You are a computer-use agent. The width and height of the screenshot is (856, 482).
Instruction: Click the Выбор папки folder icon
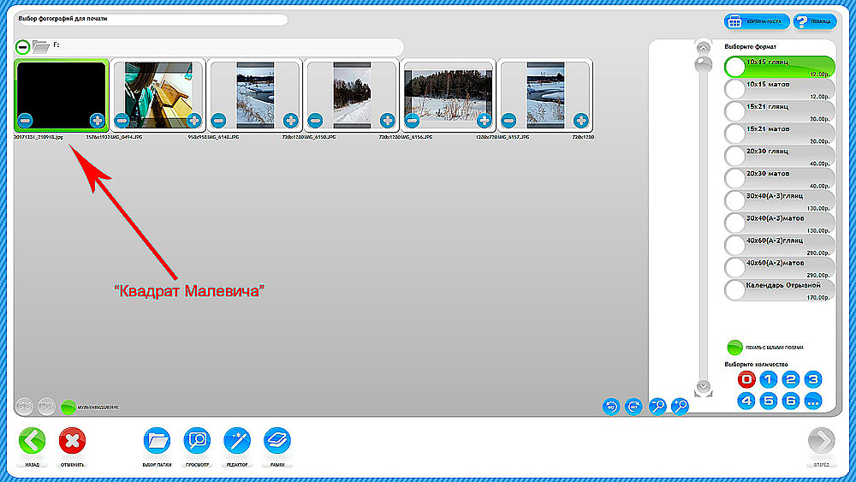[158, 441]
